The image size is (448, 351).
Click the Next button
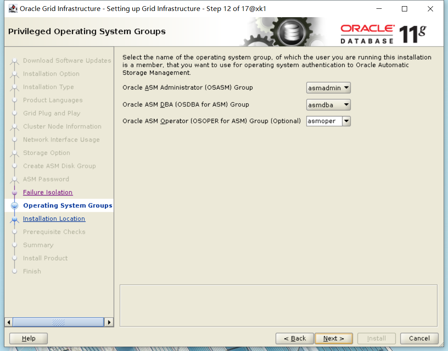pyautogui.click(x=333, y=338)
